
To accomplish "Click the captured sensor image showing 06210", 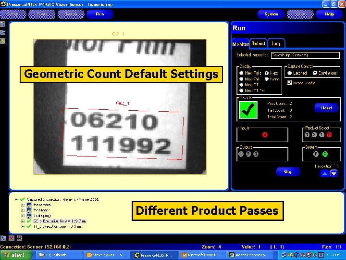I will pyautogui.click(x=120, y=107).
